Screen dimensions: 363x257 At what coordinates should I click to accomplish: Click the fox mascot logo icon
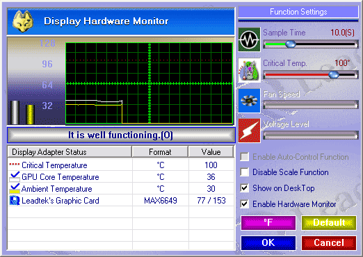click(x=22, y=22)
